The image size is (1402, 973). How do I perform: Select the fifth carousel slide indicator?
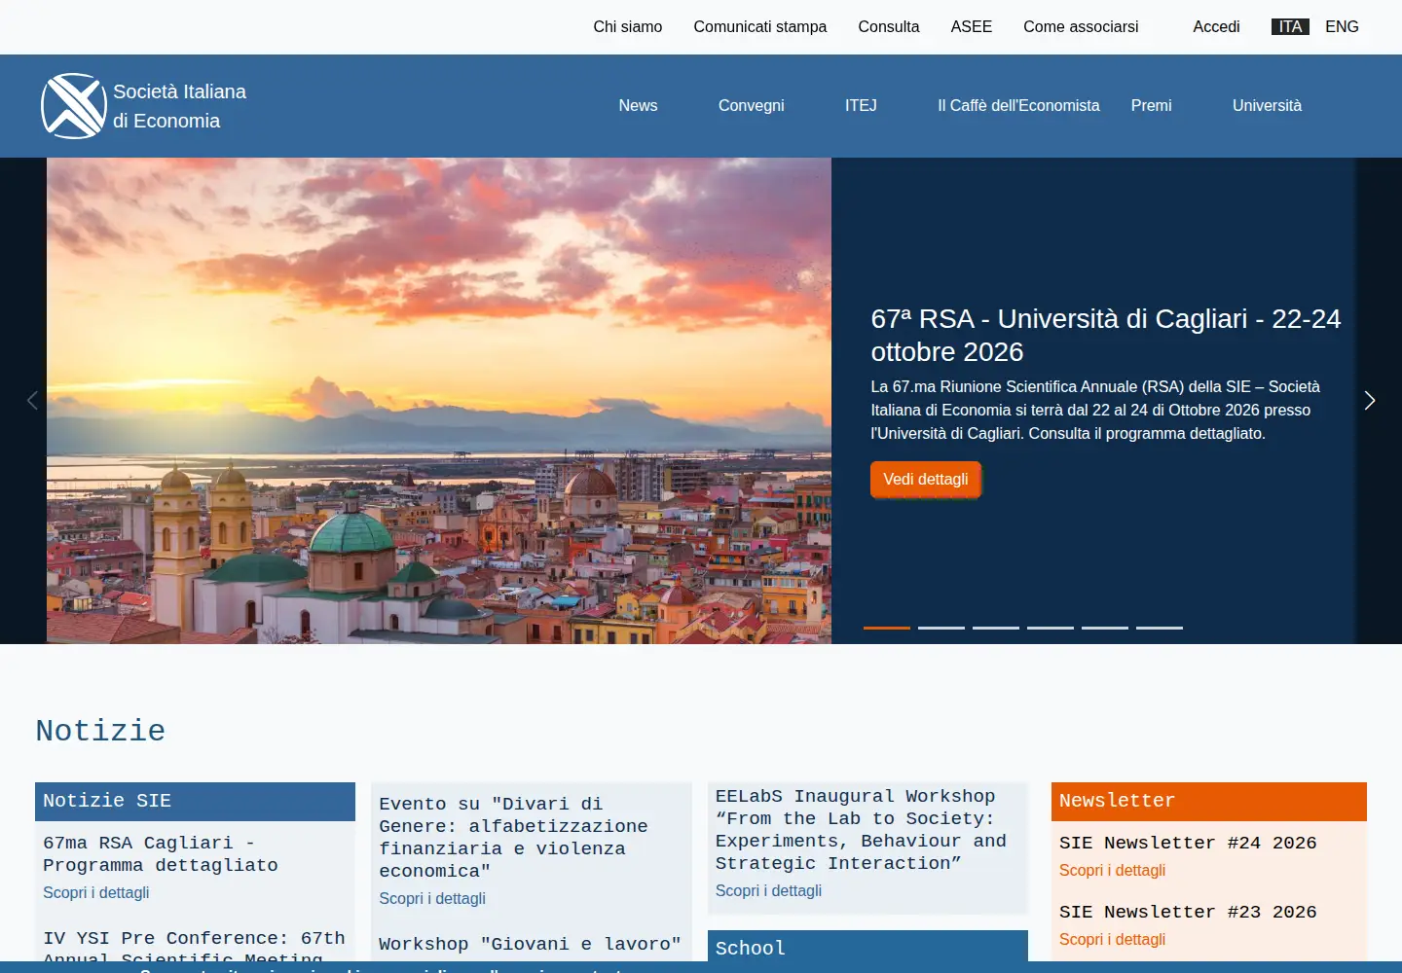1105,628
